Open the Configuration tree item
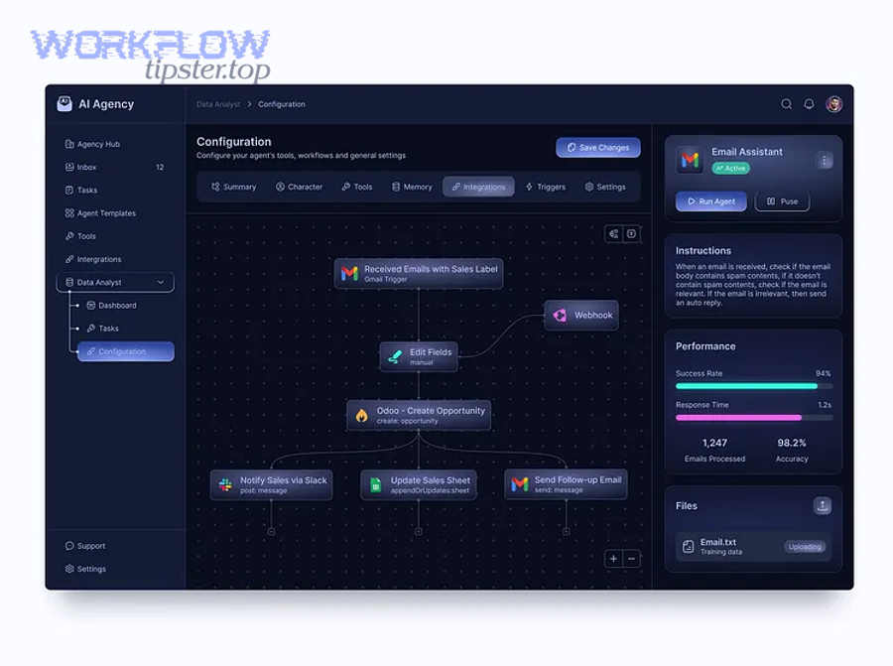 click(125, 351)
